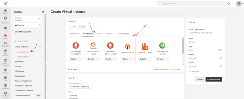This screenshot has height=99, width=244.
Task: Select AlertManager Server Latest image
Action: pyautogui.click(x=76, y=50)
